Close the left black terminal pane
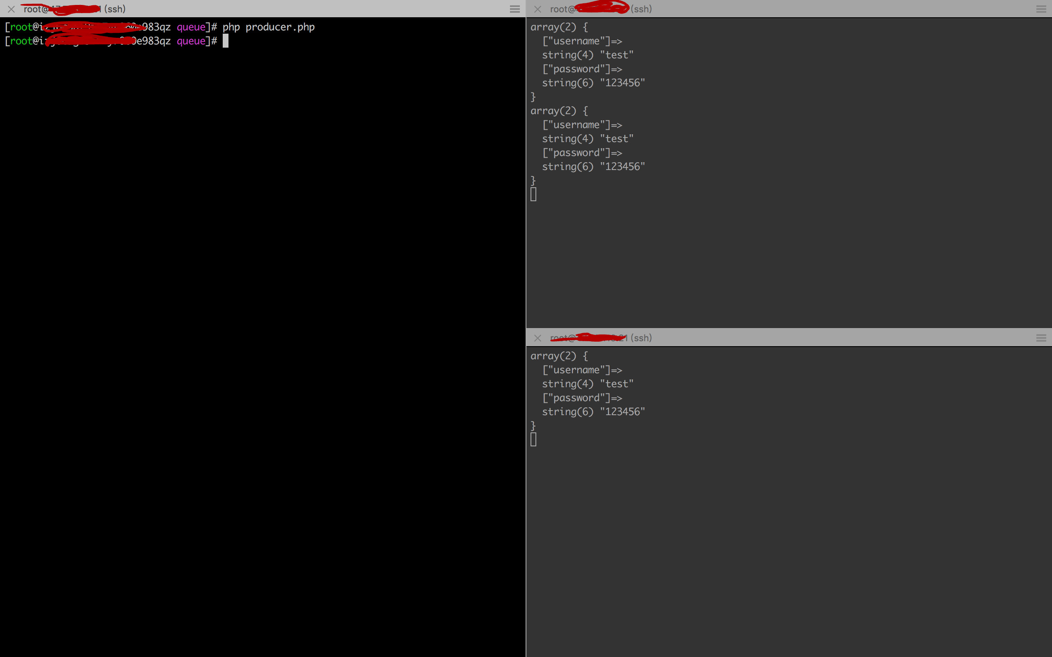 point(12,9)
